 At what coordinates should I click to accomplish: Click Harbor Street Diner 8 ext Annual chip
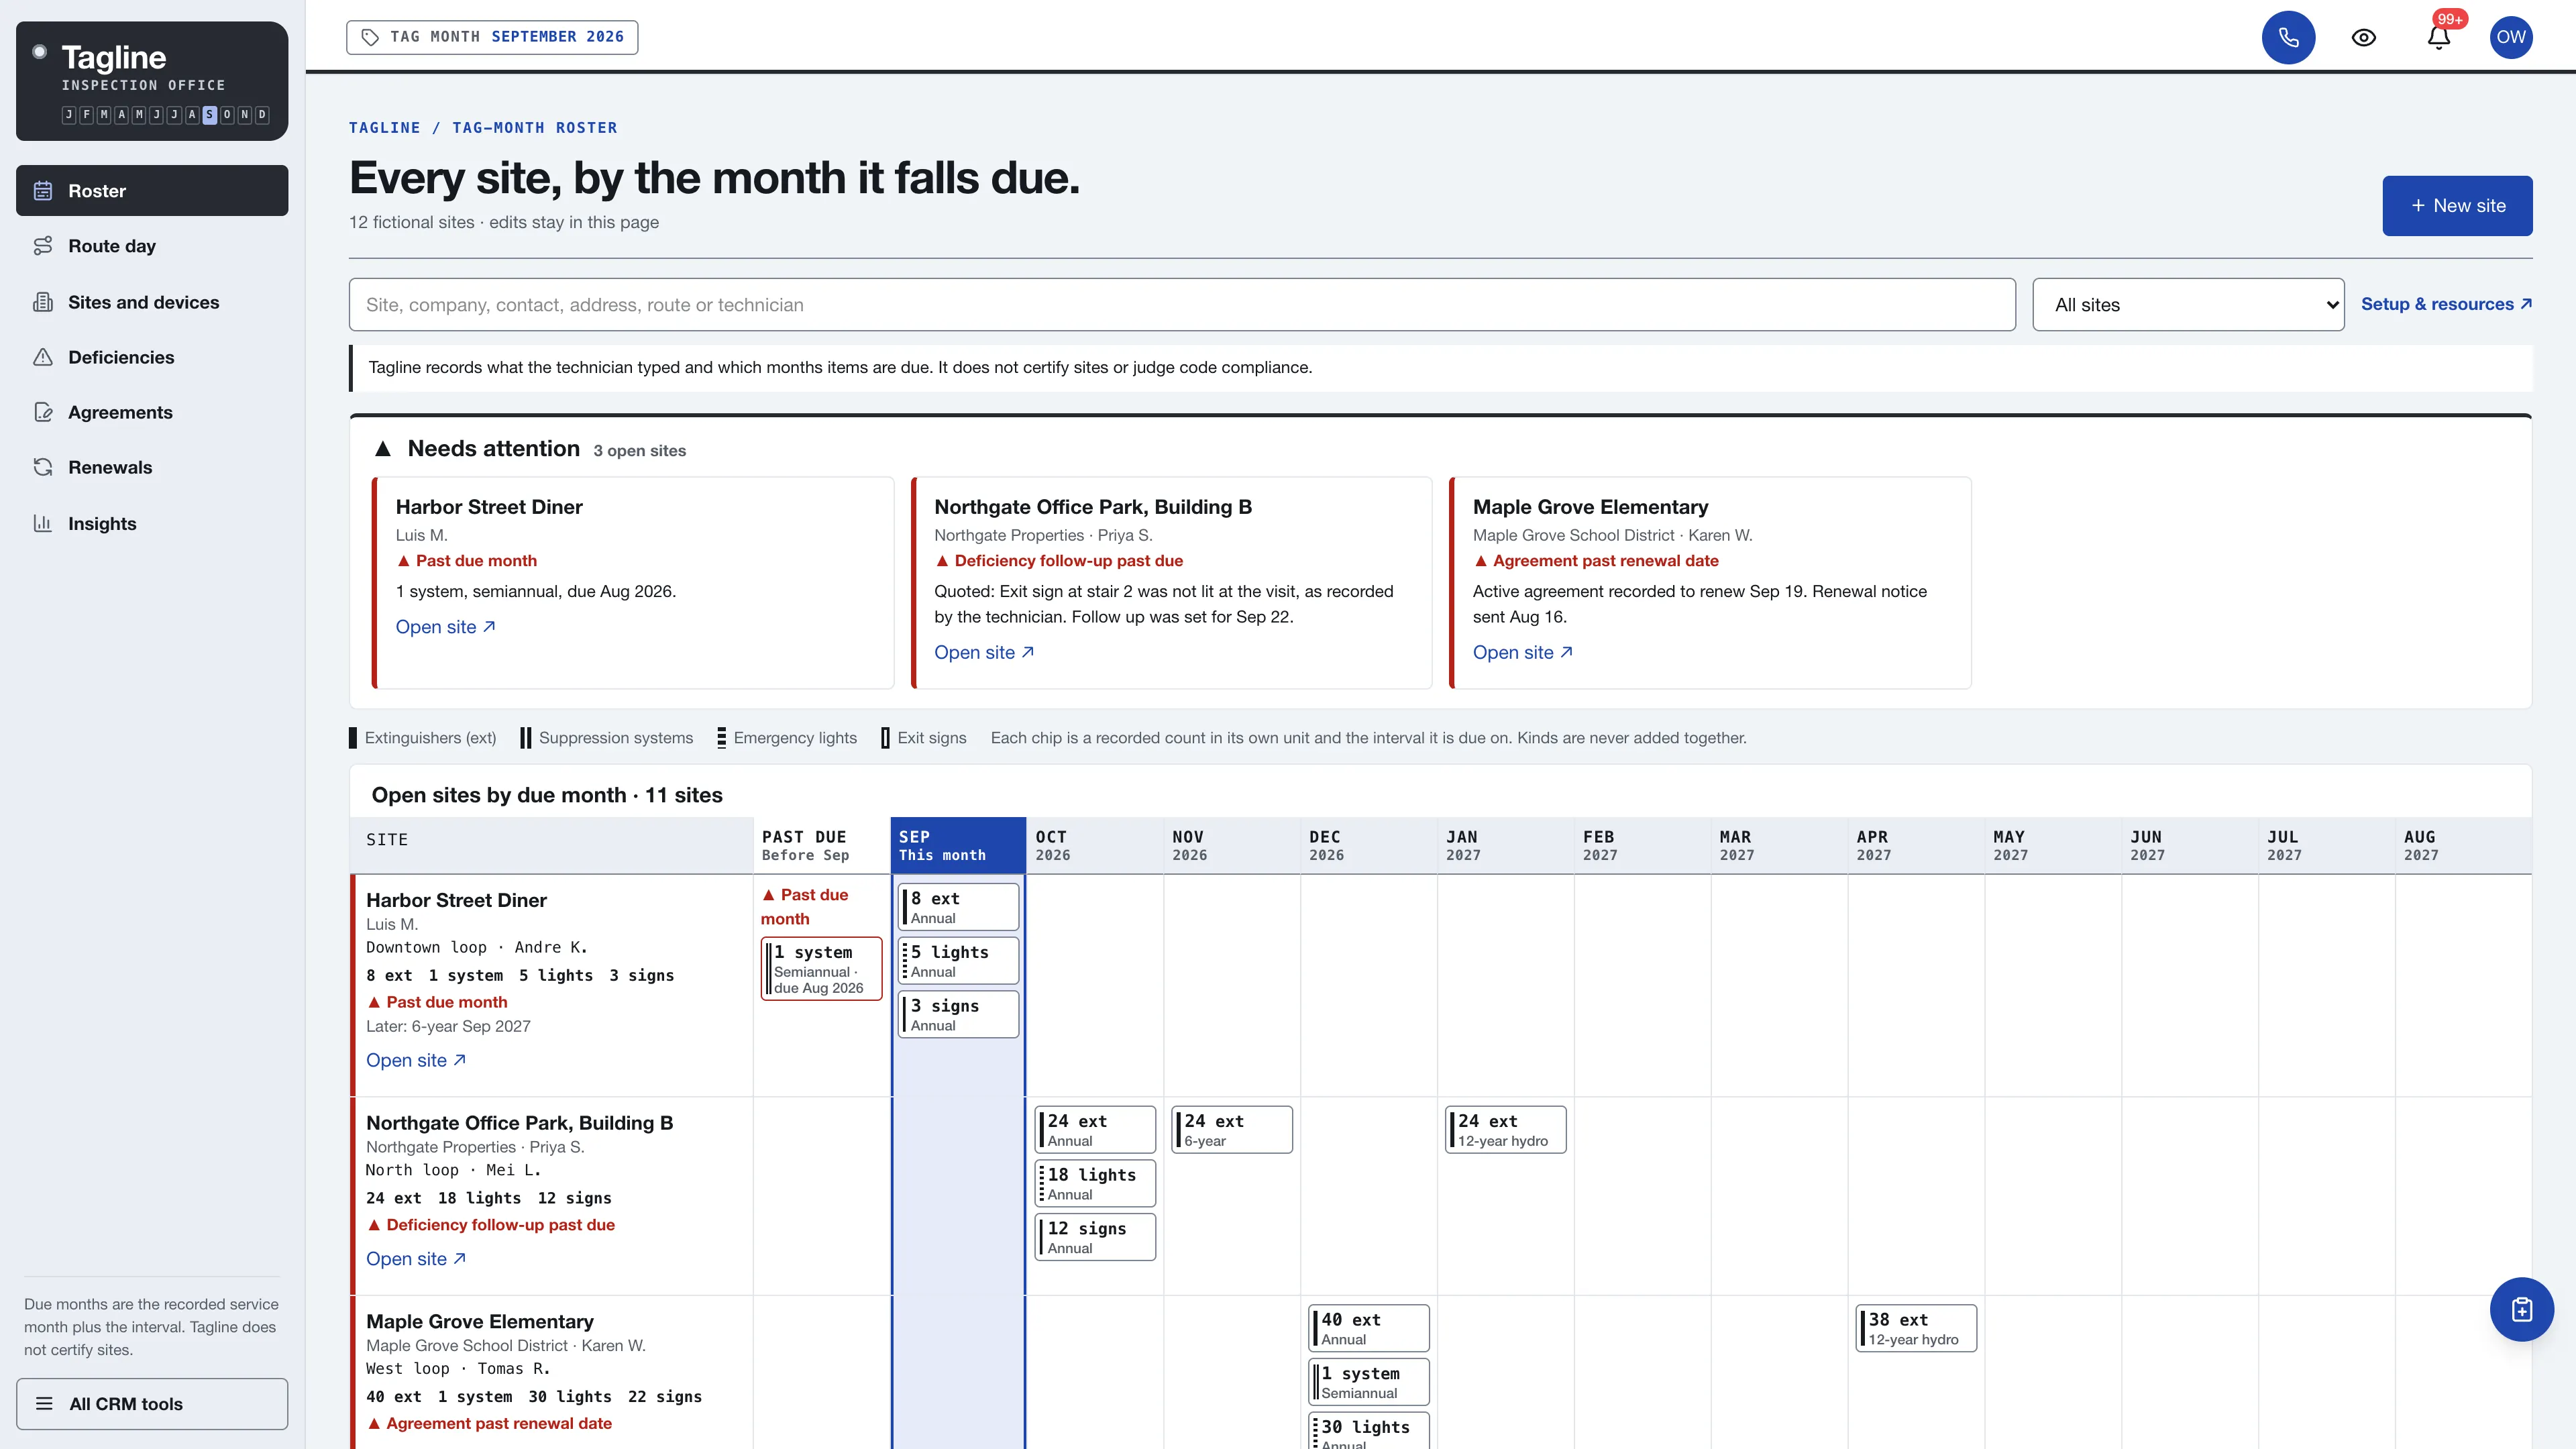click(x=958, y=907)
